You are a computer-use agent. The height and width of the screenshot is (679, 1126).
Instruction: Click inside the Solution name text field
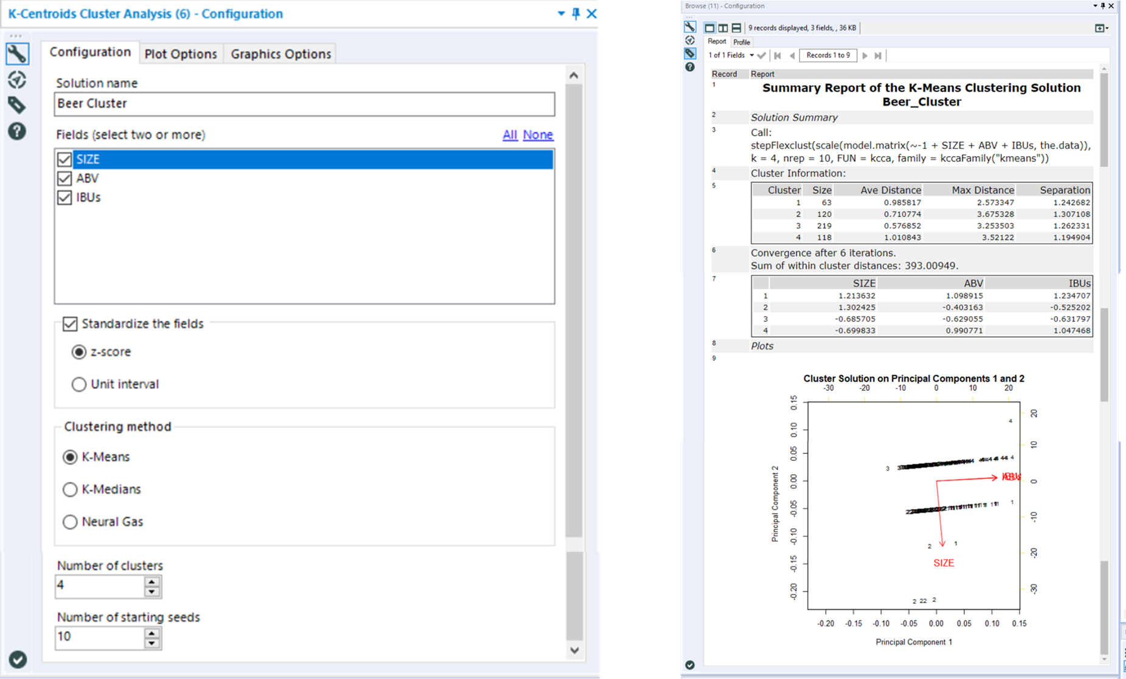point(304,104)
